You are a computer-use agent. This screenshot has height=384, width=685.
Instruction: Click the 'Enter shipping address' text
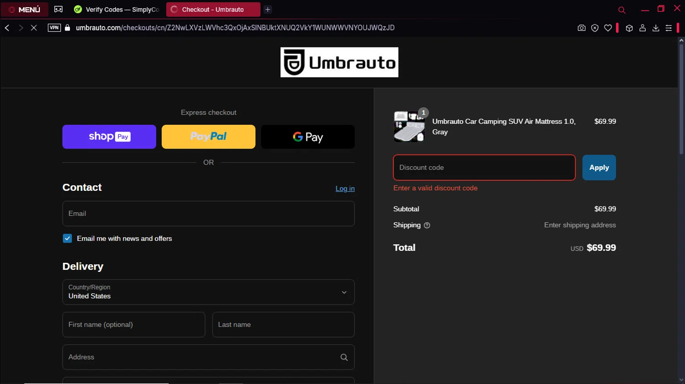(x=580, y=225)
